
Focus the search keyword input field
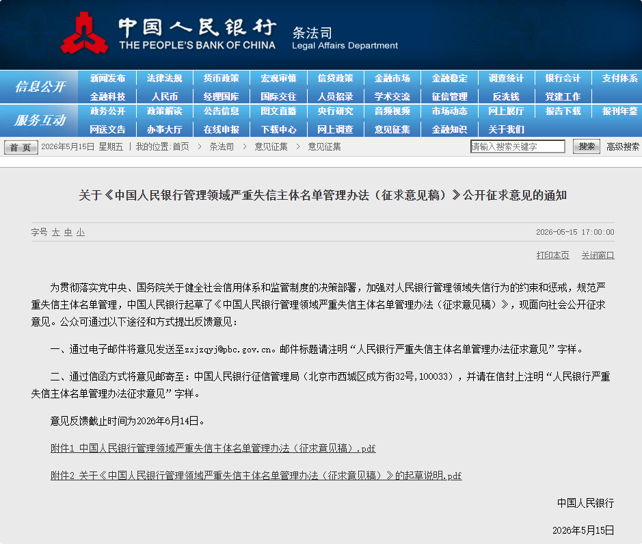click(x=518, y=146)
